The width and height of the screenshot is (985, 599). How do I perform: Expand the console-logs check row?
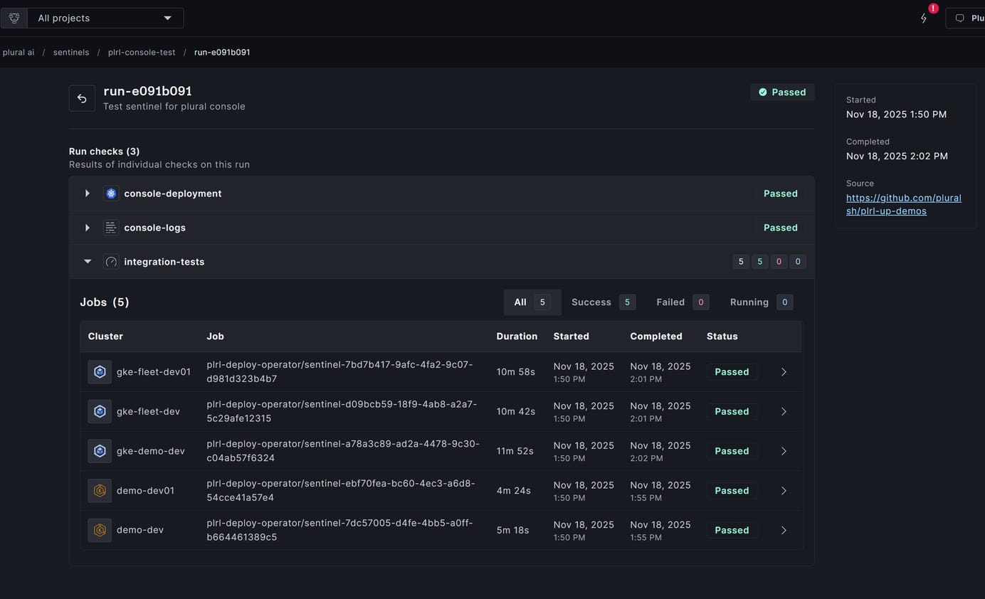[88, 228]
